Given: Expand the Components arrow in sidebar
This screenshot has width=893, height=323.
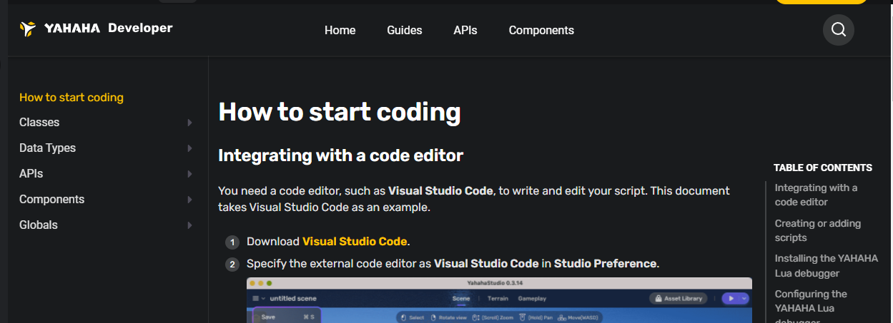Looking at the screenshot, I should 189,200.
